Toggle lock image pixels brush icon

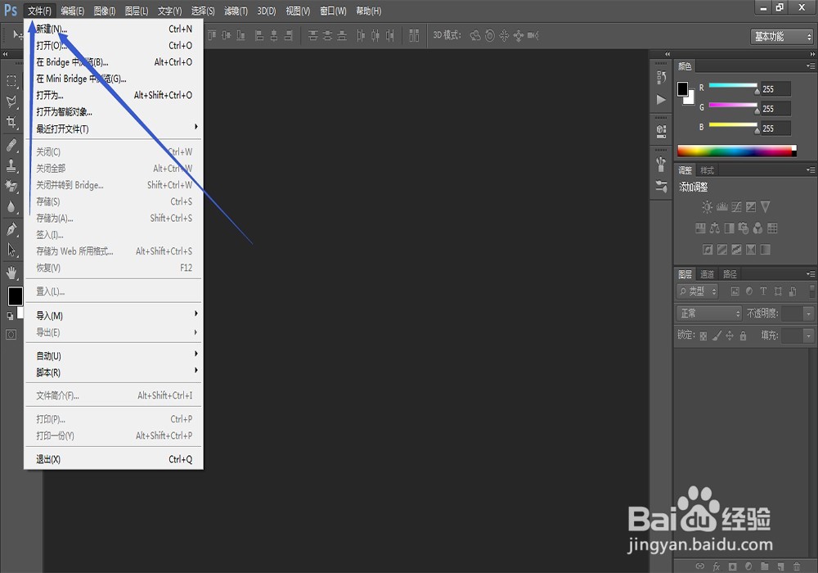point(717,336)
